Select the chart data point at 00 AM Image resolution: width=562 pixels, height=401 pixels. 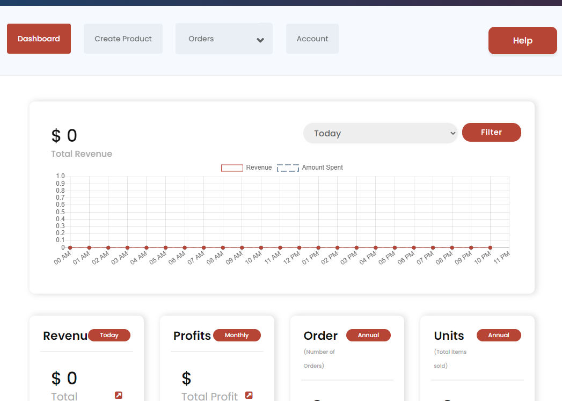(70, 247)
